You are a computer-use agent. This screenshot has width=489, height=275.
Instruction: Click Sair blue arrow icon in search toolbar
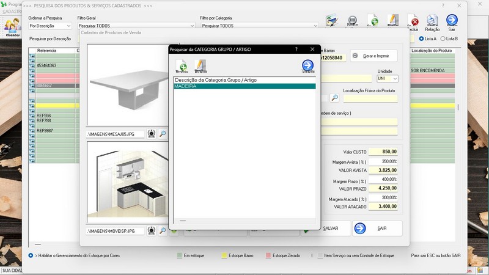pyautogui.click(x=452, y=23)
